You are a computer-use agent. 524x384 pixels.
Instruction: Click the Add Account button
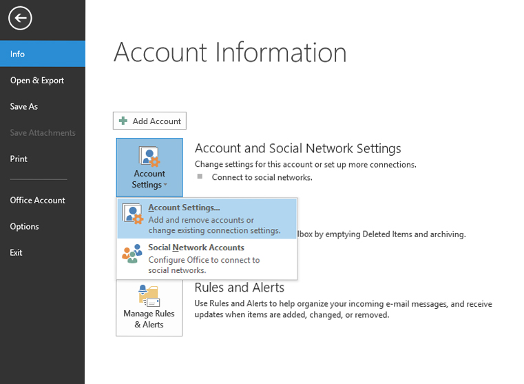click(x=149, y=121)
